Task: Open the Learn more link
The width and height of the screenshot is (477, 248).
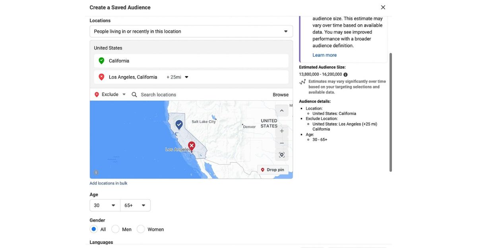Action: coord(324,55)
